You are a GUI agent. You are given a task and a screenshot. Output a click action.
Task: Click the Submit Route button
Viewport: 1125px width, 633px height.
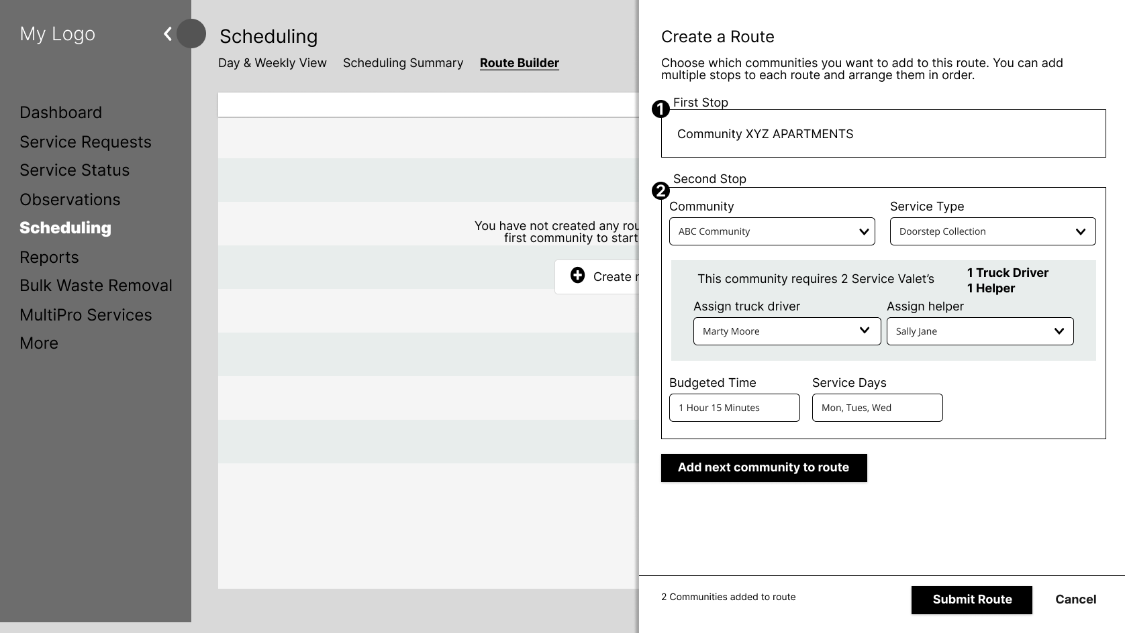971,599
